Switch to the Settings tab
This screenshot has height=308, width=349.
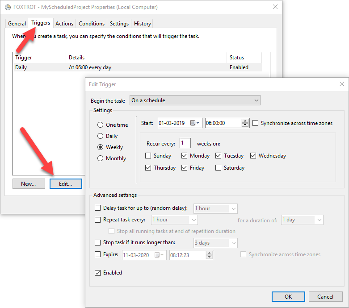tap(119, 24)
